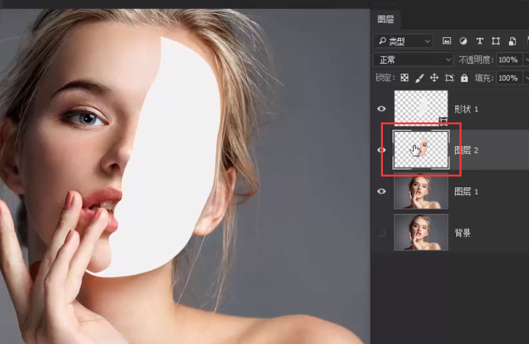Filter layers by pixel layer icon
529x344 pixels.
coord(447,41)
